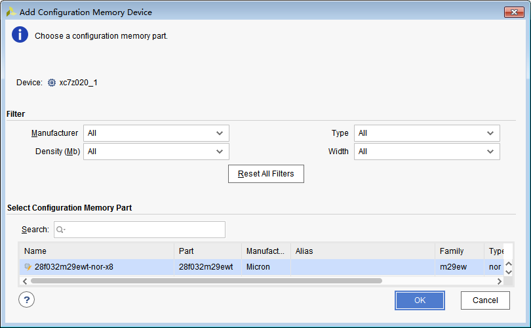The width and height of the screenshot is (531, 328).
Task: Click the table's scroll up arrow
Action: [508, 264]
